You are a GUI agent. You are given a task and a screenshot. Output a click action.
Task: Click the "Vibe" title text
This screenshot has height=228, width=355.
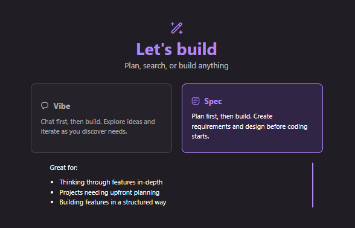(x=62, y=106)
